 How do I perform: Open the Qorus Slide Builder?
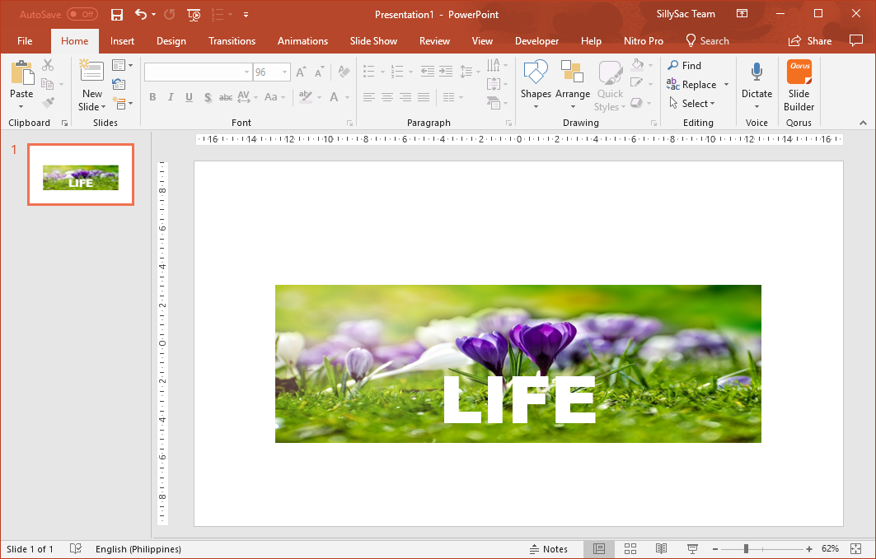799,82
